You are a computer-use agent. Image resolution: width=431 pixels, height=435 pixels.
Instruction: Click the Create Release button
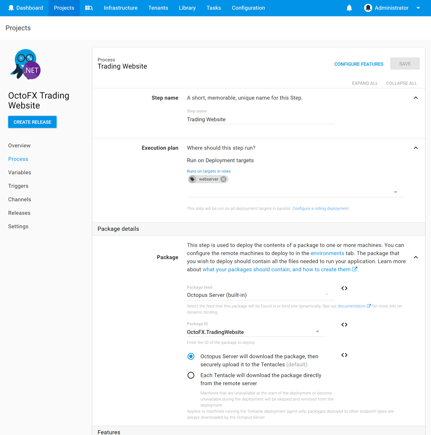click(32, 122)
